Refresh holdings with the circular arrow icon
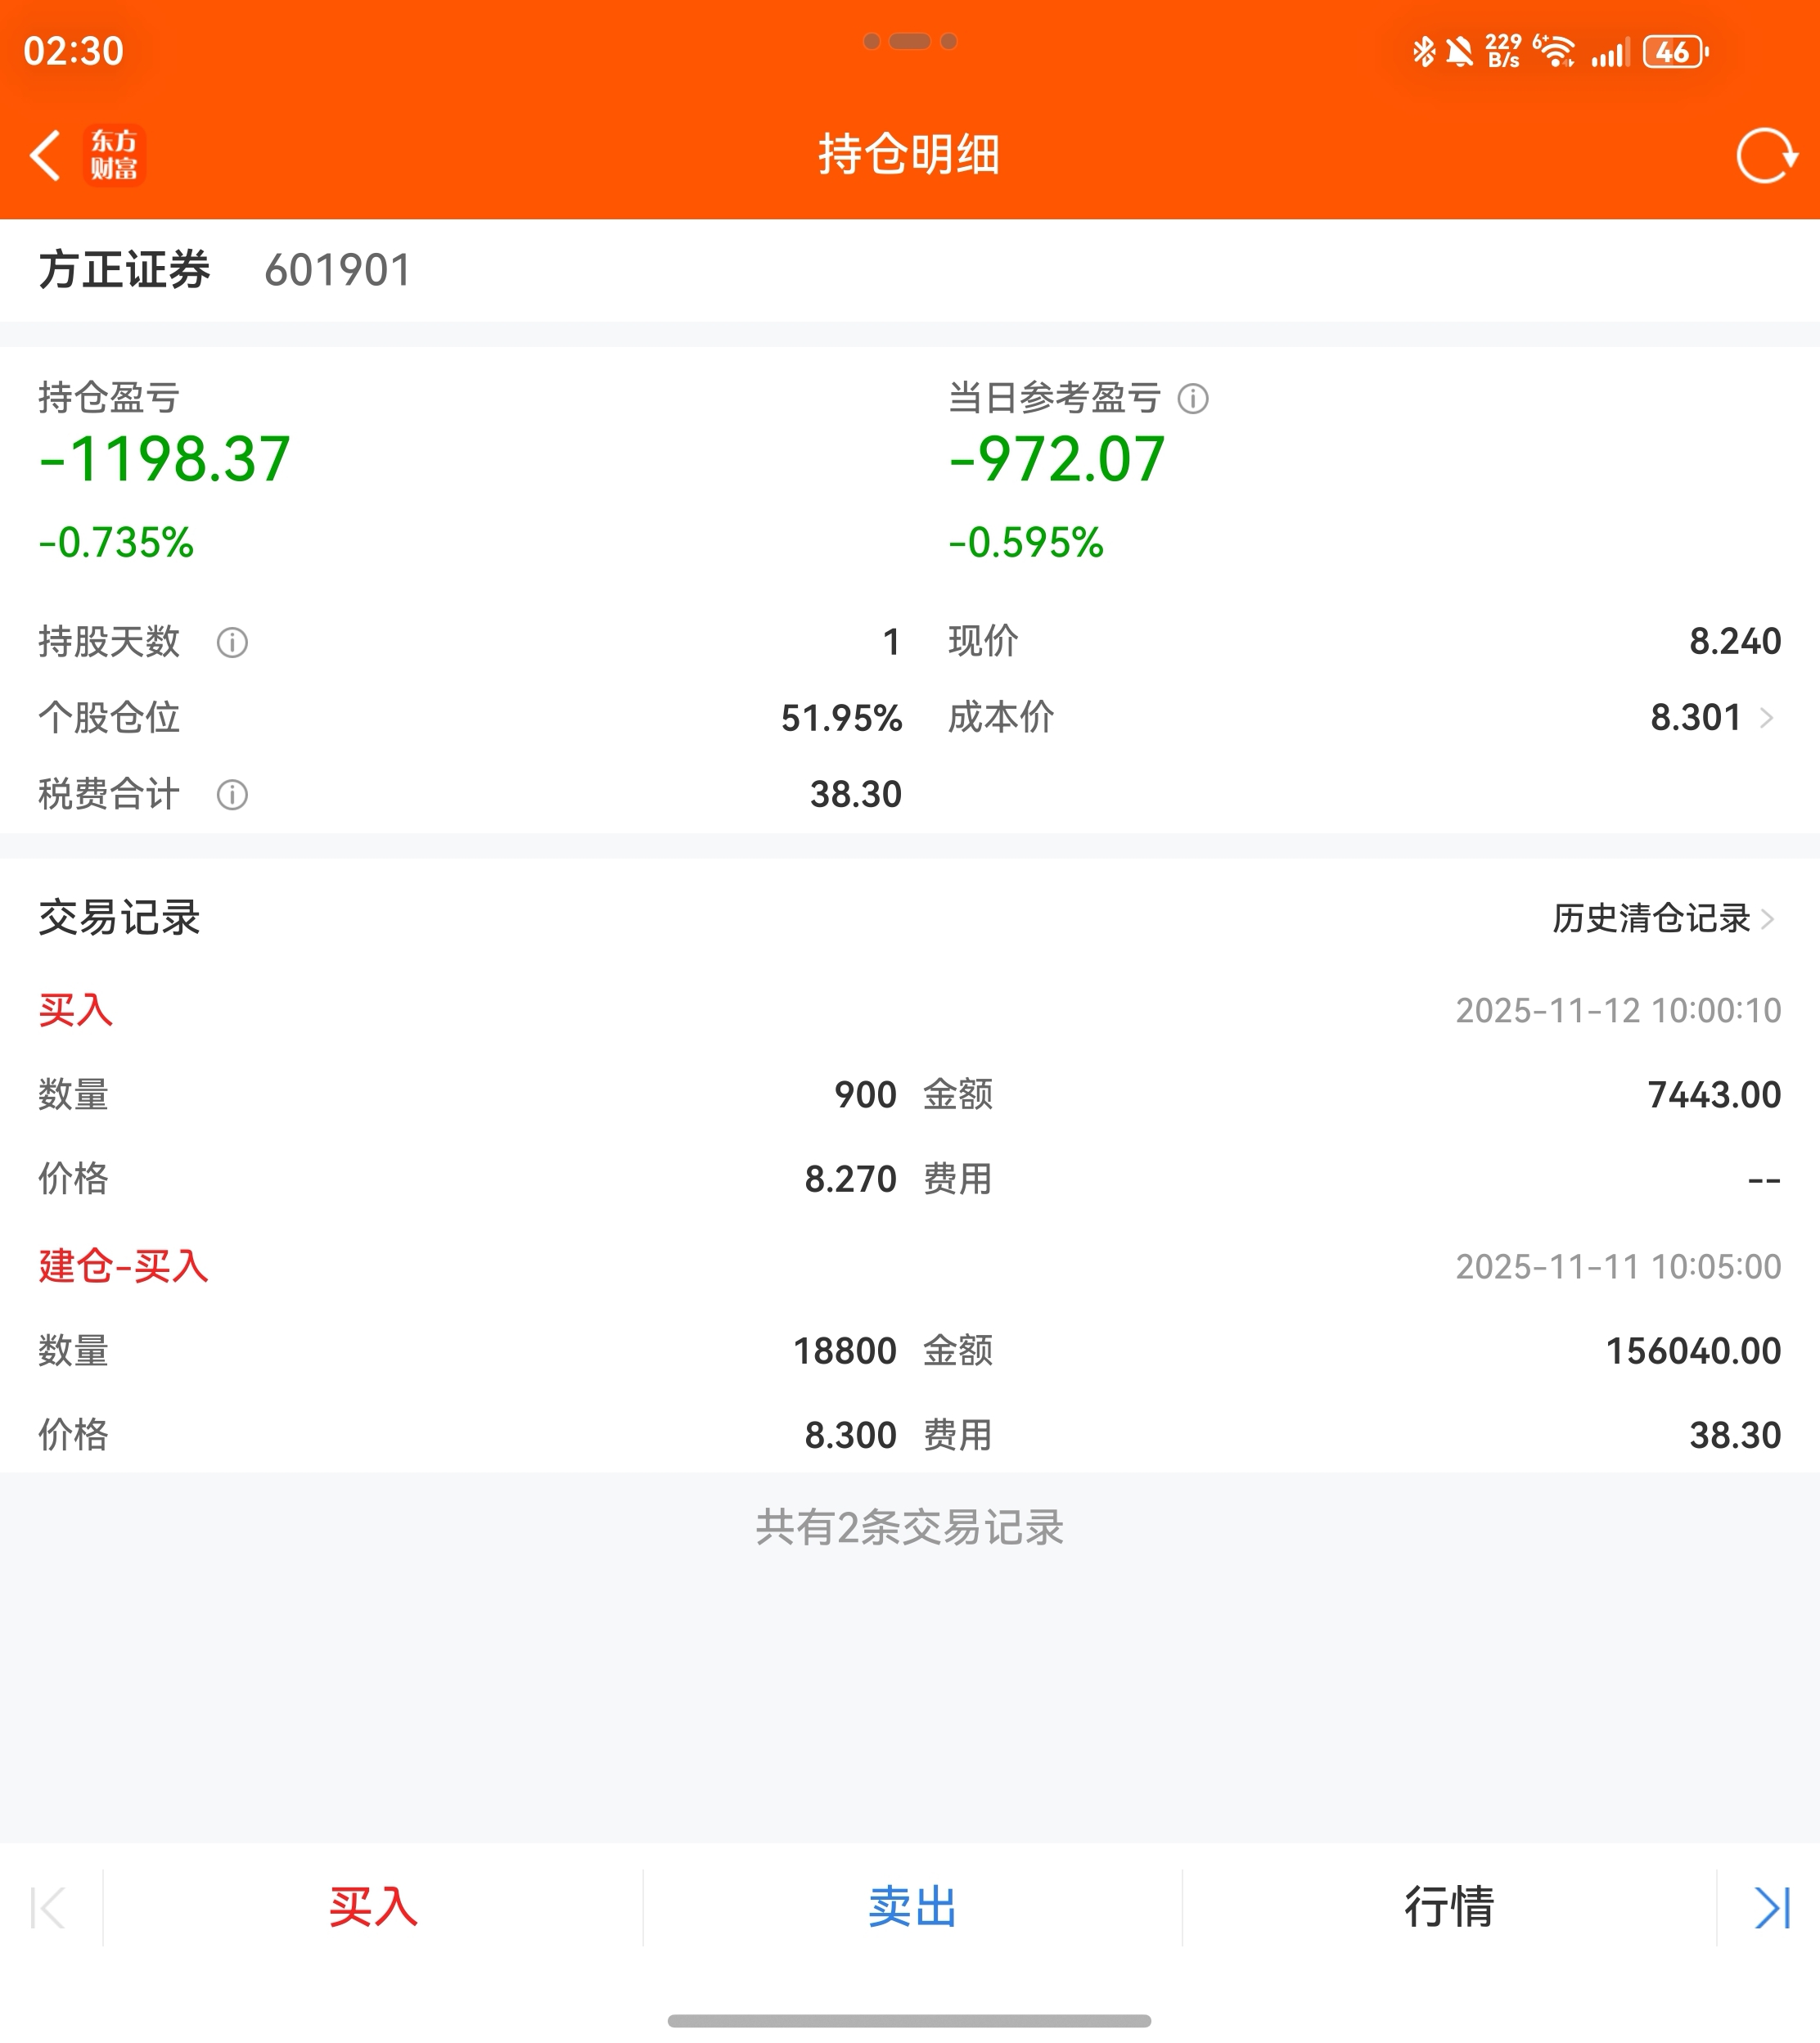The image size is (1820, 2043). tap(1765, 156)
